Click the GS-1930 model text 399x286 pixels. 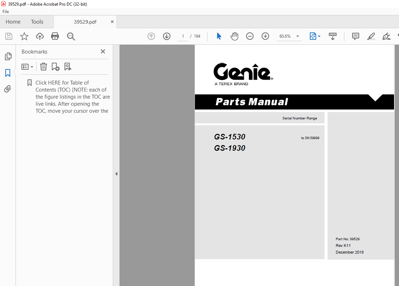[229, 148]
